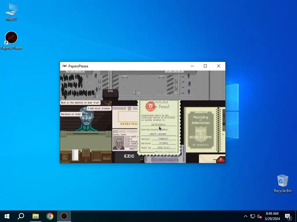The image size is (297, 222).
Task: Click the "What is the purpose of your trip?" bubble
Action: point(80,103)
